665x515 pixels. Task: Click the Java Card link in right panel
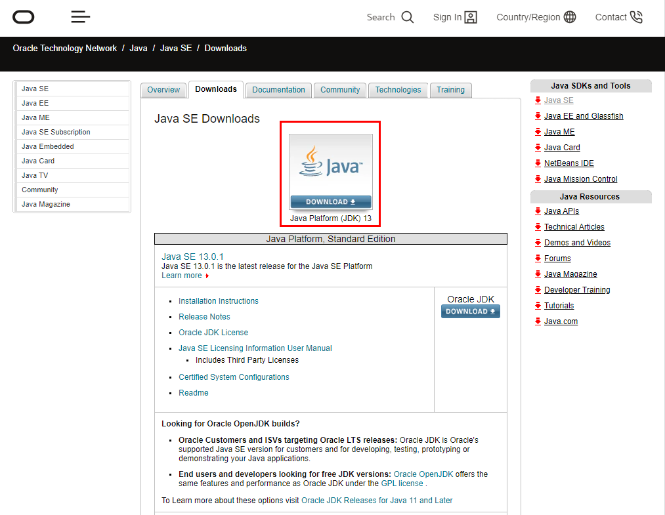[x=562, y=148]
